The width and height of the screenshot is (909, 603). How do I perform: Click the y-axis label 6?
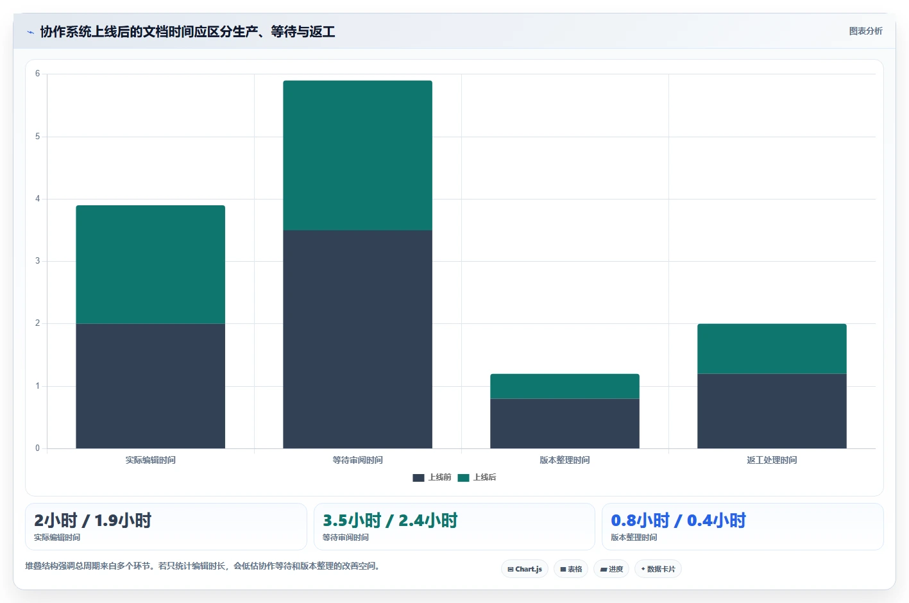(x=37, y=74)
